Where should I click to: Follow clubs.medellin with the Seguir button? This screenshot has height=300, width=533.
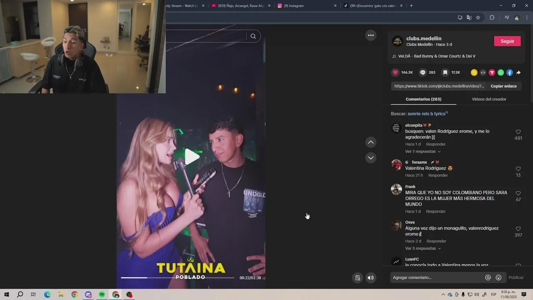pyautogui.click(x=507, y=41)
